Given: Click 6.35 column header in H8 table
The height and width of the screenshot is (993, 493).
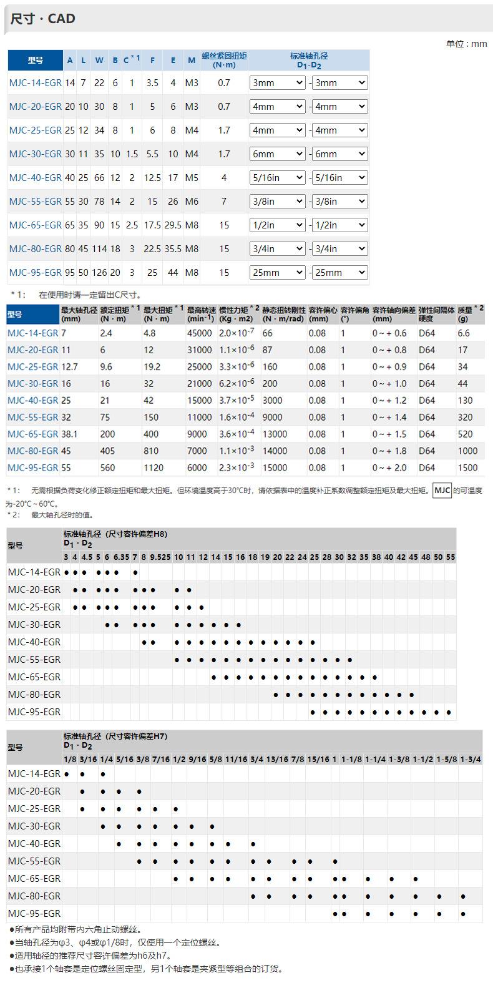Looking at the screenshot, I should 121,557.
